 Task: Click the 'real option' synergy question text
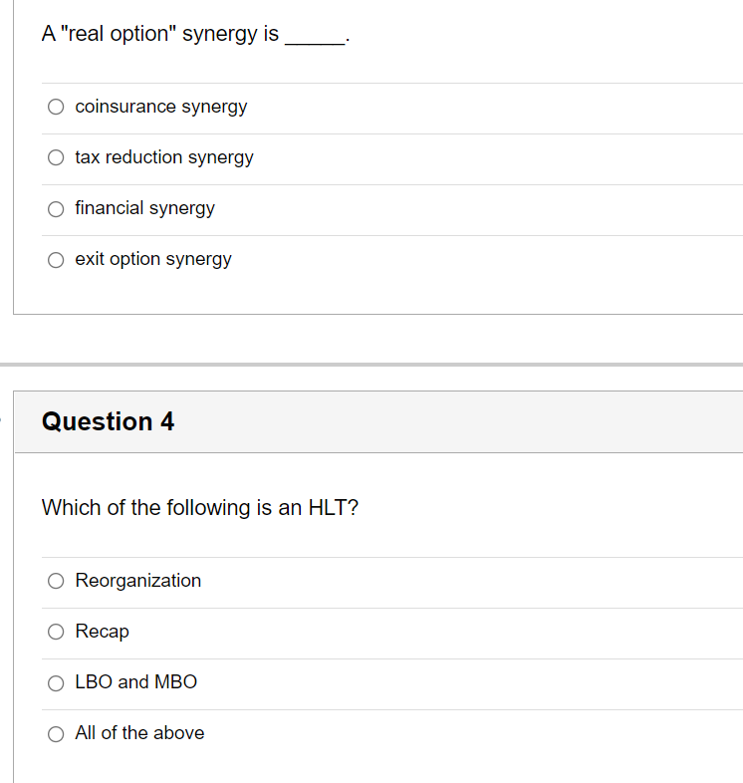coord(195,34)
